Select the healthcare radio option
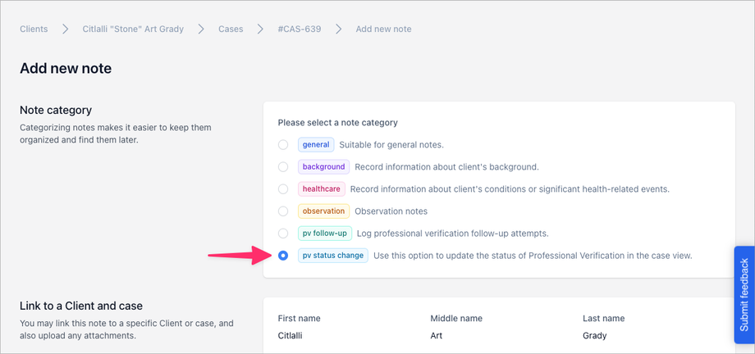This screenshot has width=755, height=354. pos(283,189)
